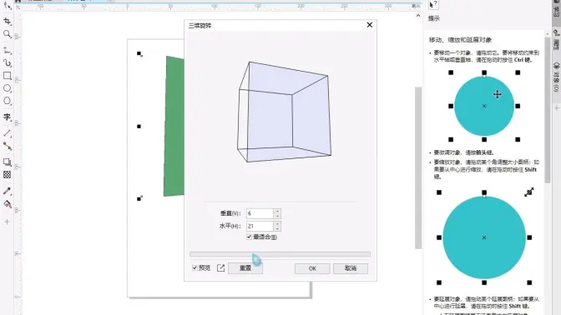This screenshot has width=561, height=315.
Task: Confirm with the OK button
Action: pyautogui.click(x=312, y=268)
